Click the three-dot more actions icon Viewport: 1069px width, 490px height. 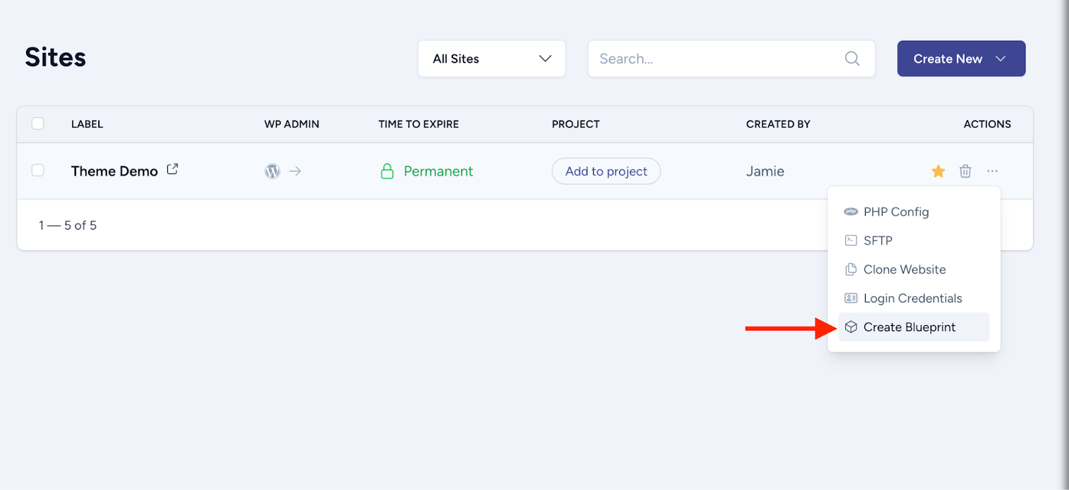992,172
